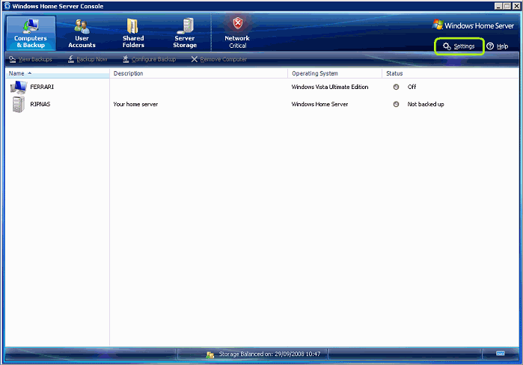Select the RIPNAS server icon
This screenshot has height=365, width=523.
click(19, 104)
